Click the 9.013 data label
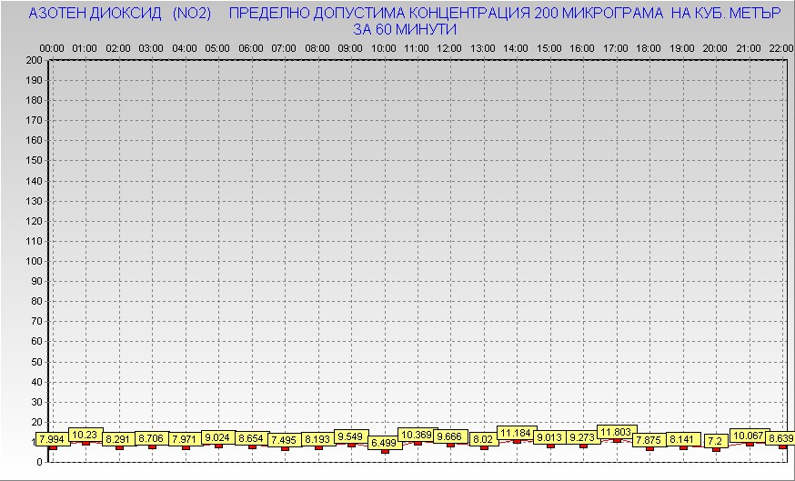 (x=550, y=437)
